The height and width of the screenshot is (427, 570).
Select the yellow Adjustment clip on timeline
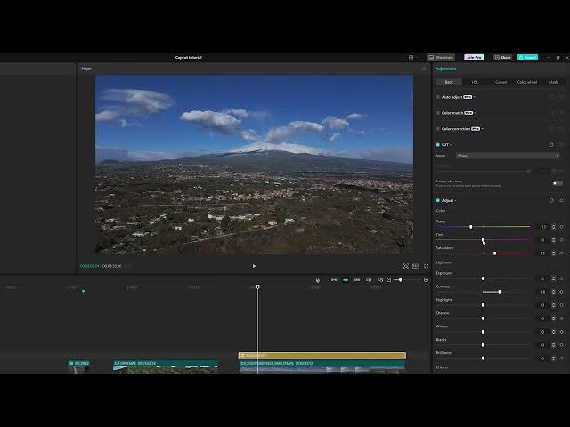[x=322, y=355]
